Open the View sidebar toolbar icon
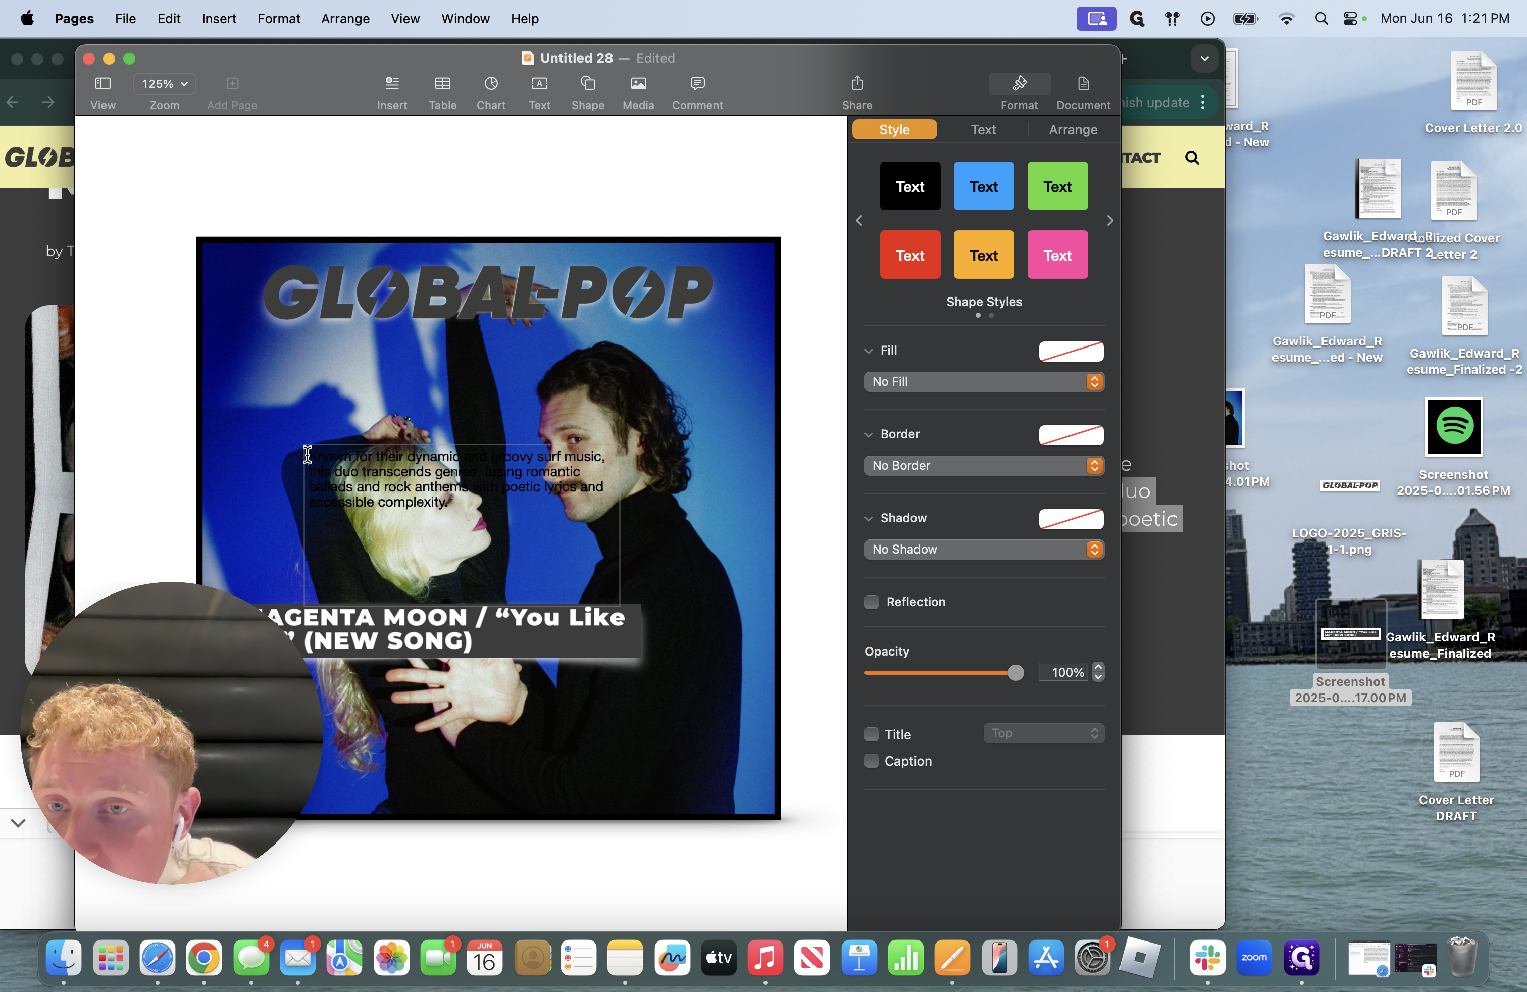Screen dimensions: 1527x992 tap(103, 83)
